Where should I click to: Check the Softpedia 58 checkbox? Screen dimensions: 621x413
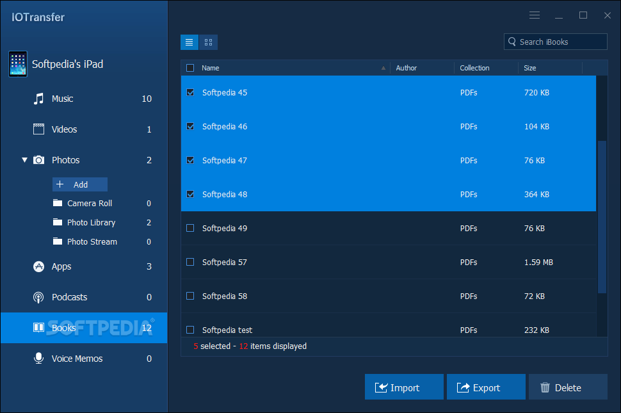[x=190, y=296]
